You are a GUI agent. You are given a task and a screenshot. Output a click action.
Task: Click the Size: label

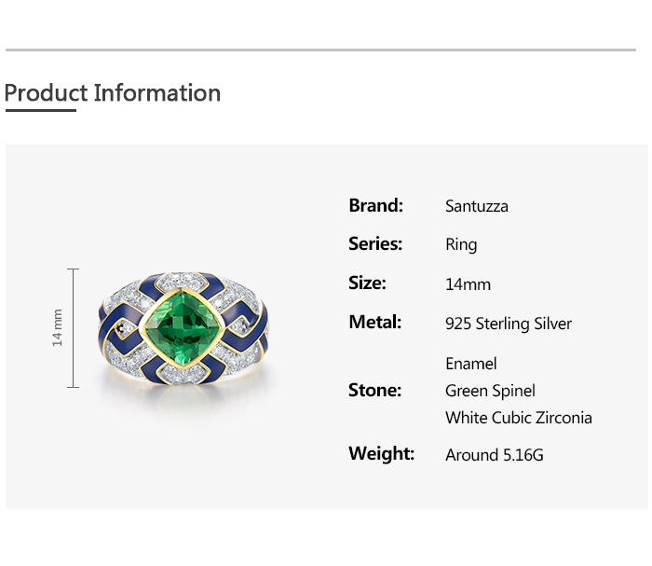click(367, 283)
